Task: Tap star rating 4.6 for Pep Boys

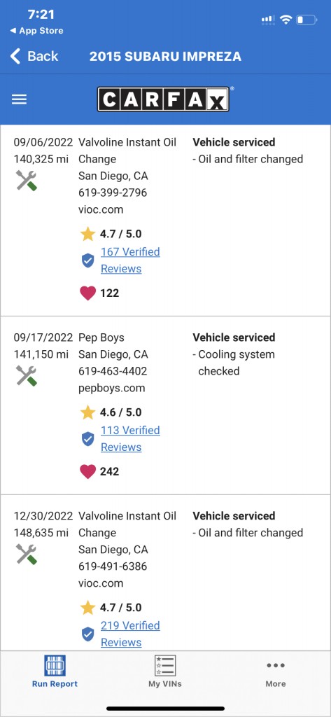Action: 111,412
